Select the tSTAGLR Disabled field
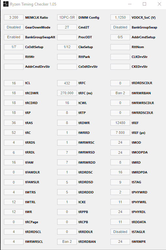The image size is (166, 250). (120, 232)
